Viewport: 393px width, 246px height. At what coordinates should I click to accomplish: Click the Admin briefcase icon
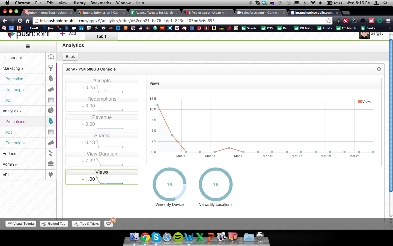(x=51, y=164)
